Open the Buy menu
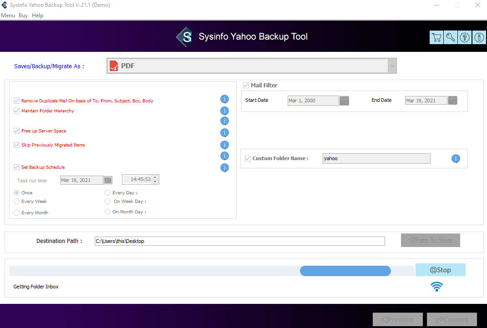Screen dimensions: 487x328 pos(23,15)
